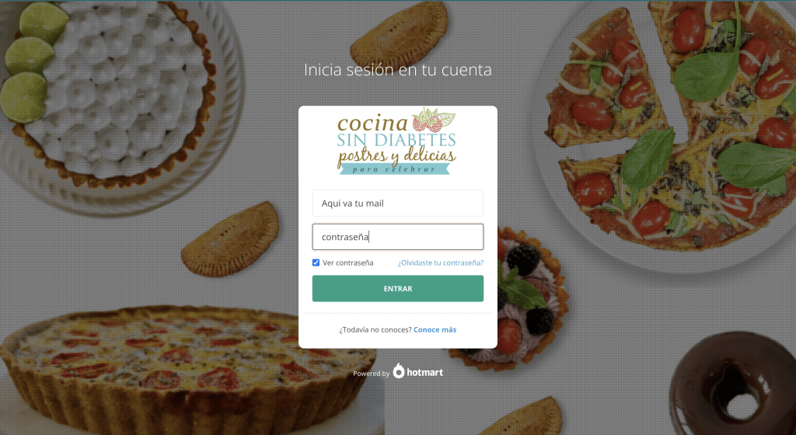Image resolution: width=796 pixels, height=435 pixels.
Task: Click the raspberry illustration in the logo
Action: 427,122
